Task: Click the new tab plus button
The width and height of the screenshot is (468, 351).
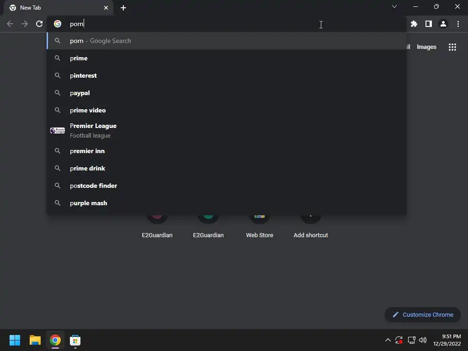Action: pyautogui.click(x=123, y=8)
